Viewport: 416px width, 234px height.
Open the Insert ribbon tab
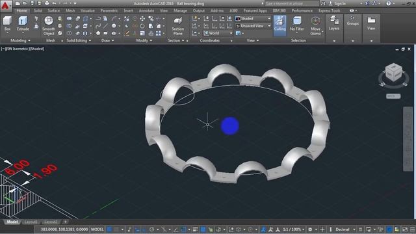(129, 10)
